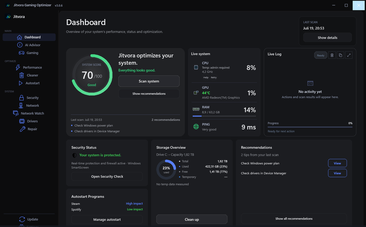Expand the Live Log panel
This screenshot has width=366, height=227.
pyautogui.click(x=349, y=55)
